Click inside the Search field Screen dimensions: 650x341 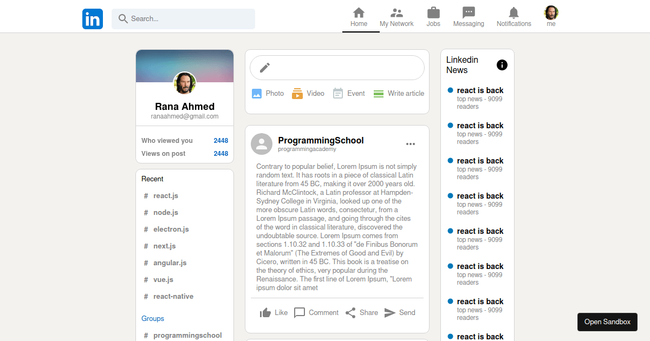point(183,18)
